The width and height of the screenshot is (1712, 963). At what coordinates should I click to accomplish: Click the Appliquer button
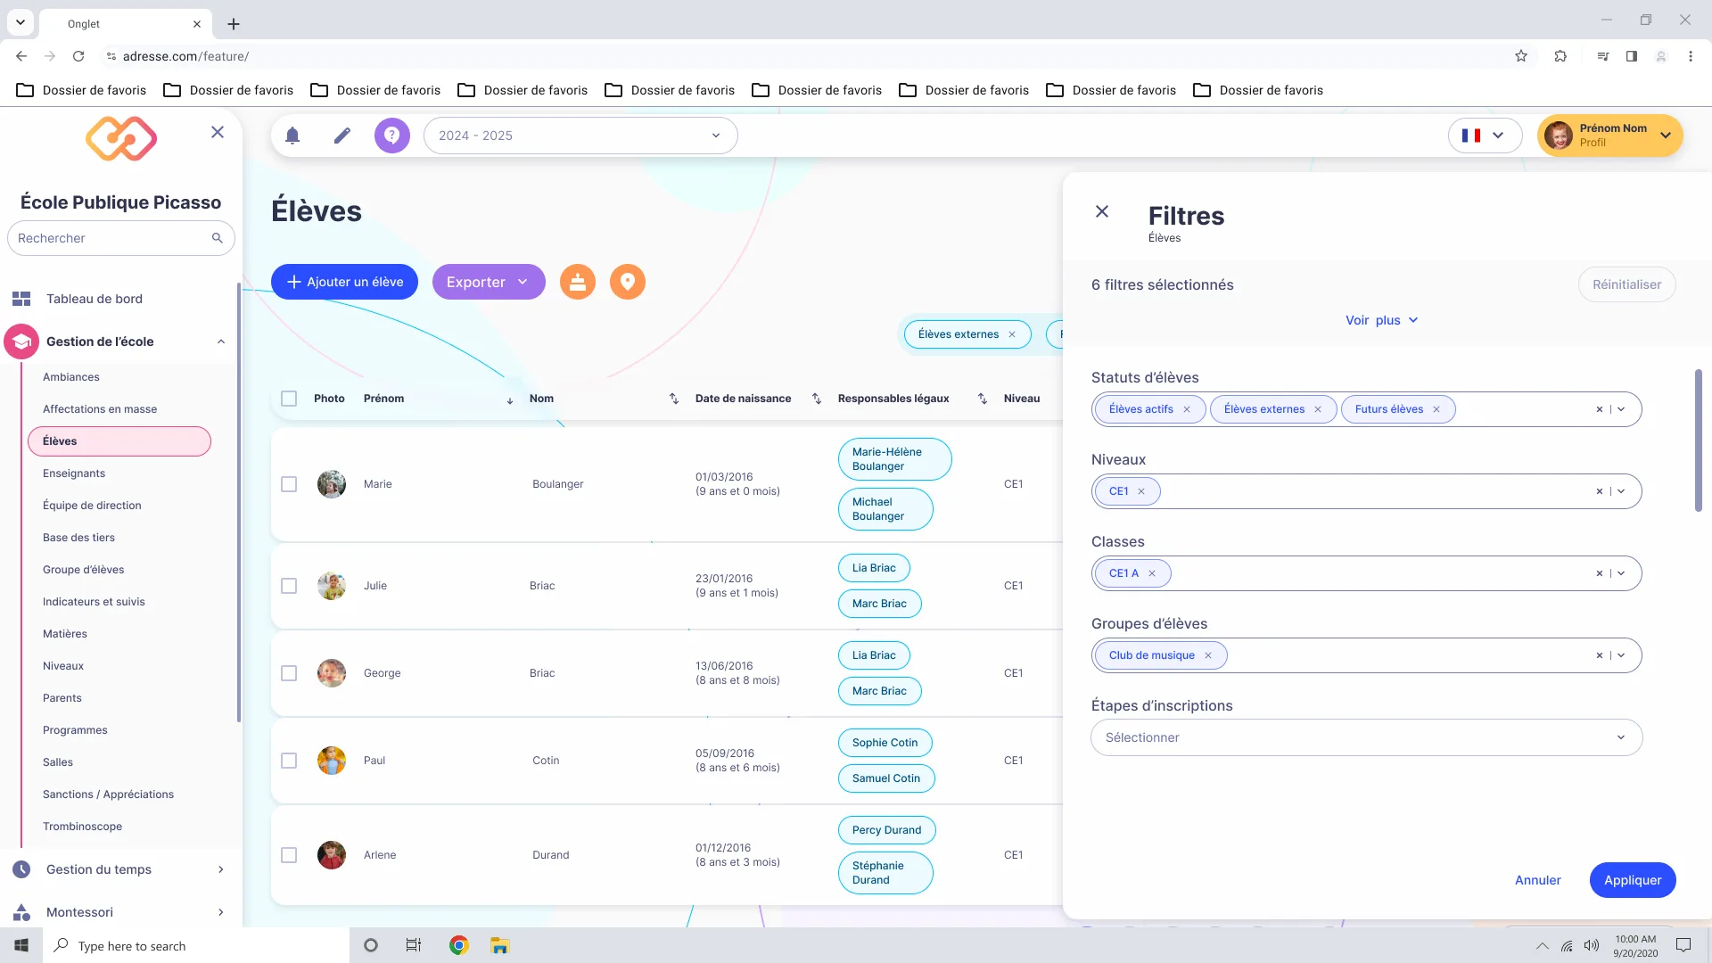point(1633,880)
